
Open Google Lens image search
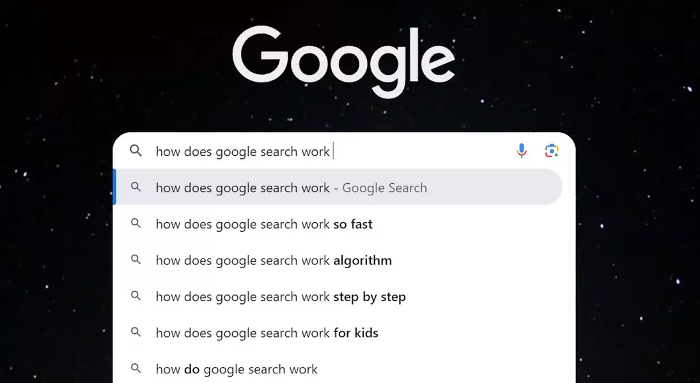pos(552,151)
